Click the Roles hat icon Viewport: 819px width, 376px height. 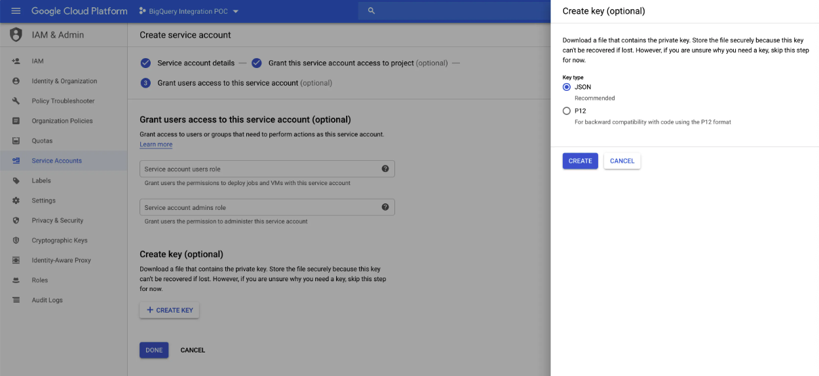click(16, 281)
